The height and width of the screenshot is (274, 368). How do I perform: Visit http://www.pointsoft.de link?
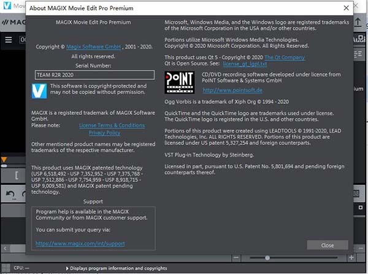tap(232, 90)
